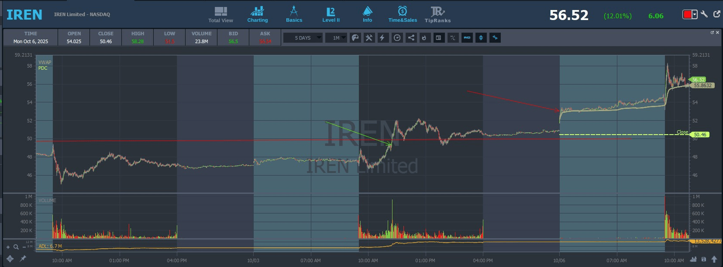This screenshot has height=267, width=723.
Task: Click the crosshair target icon
Action: pos(10,259)
